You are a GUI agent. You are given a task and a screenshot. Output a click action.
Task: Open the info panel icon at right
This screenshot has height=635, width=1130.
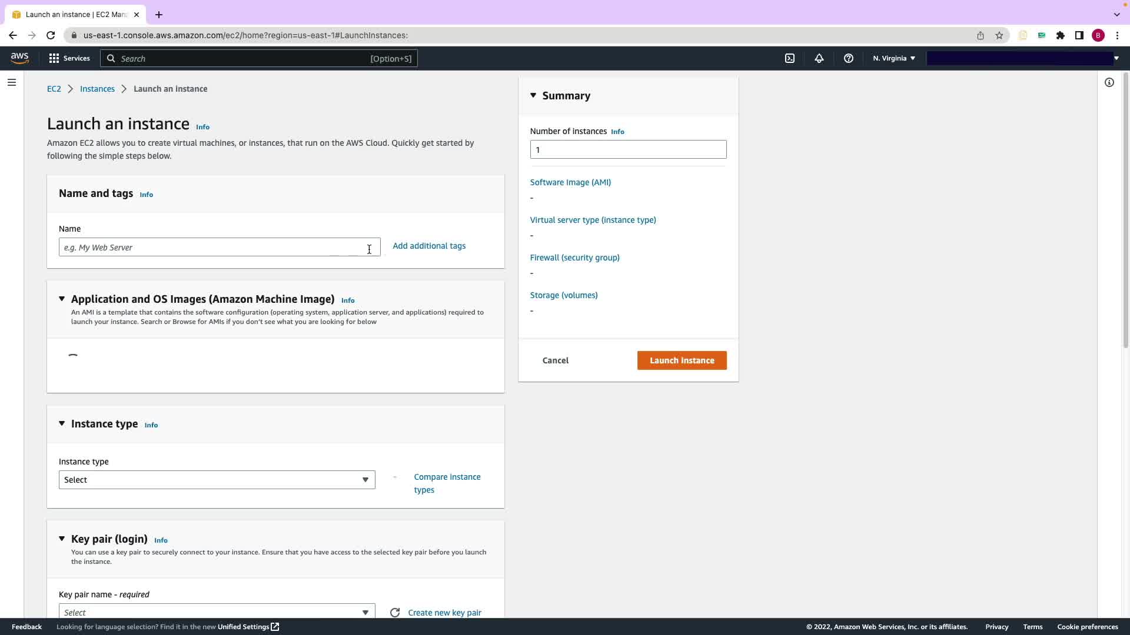1109,82
